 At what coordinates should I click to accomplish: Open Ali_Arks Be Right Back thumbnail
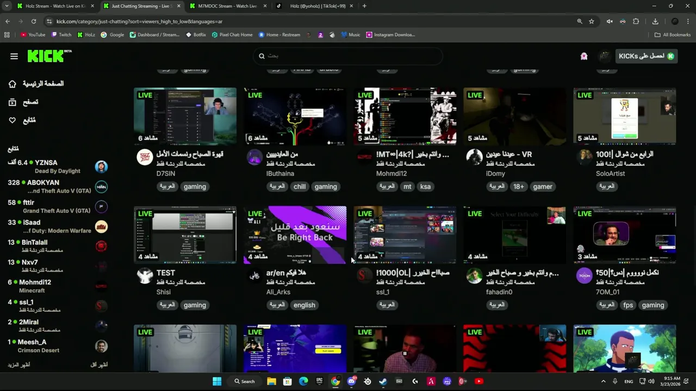[295, 235]
